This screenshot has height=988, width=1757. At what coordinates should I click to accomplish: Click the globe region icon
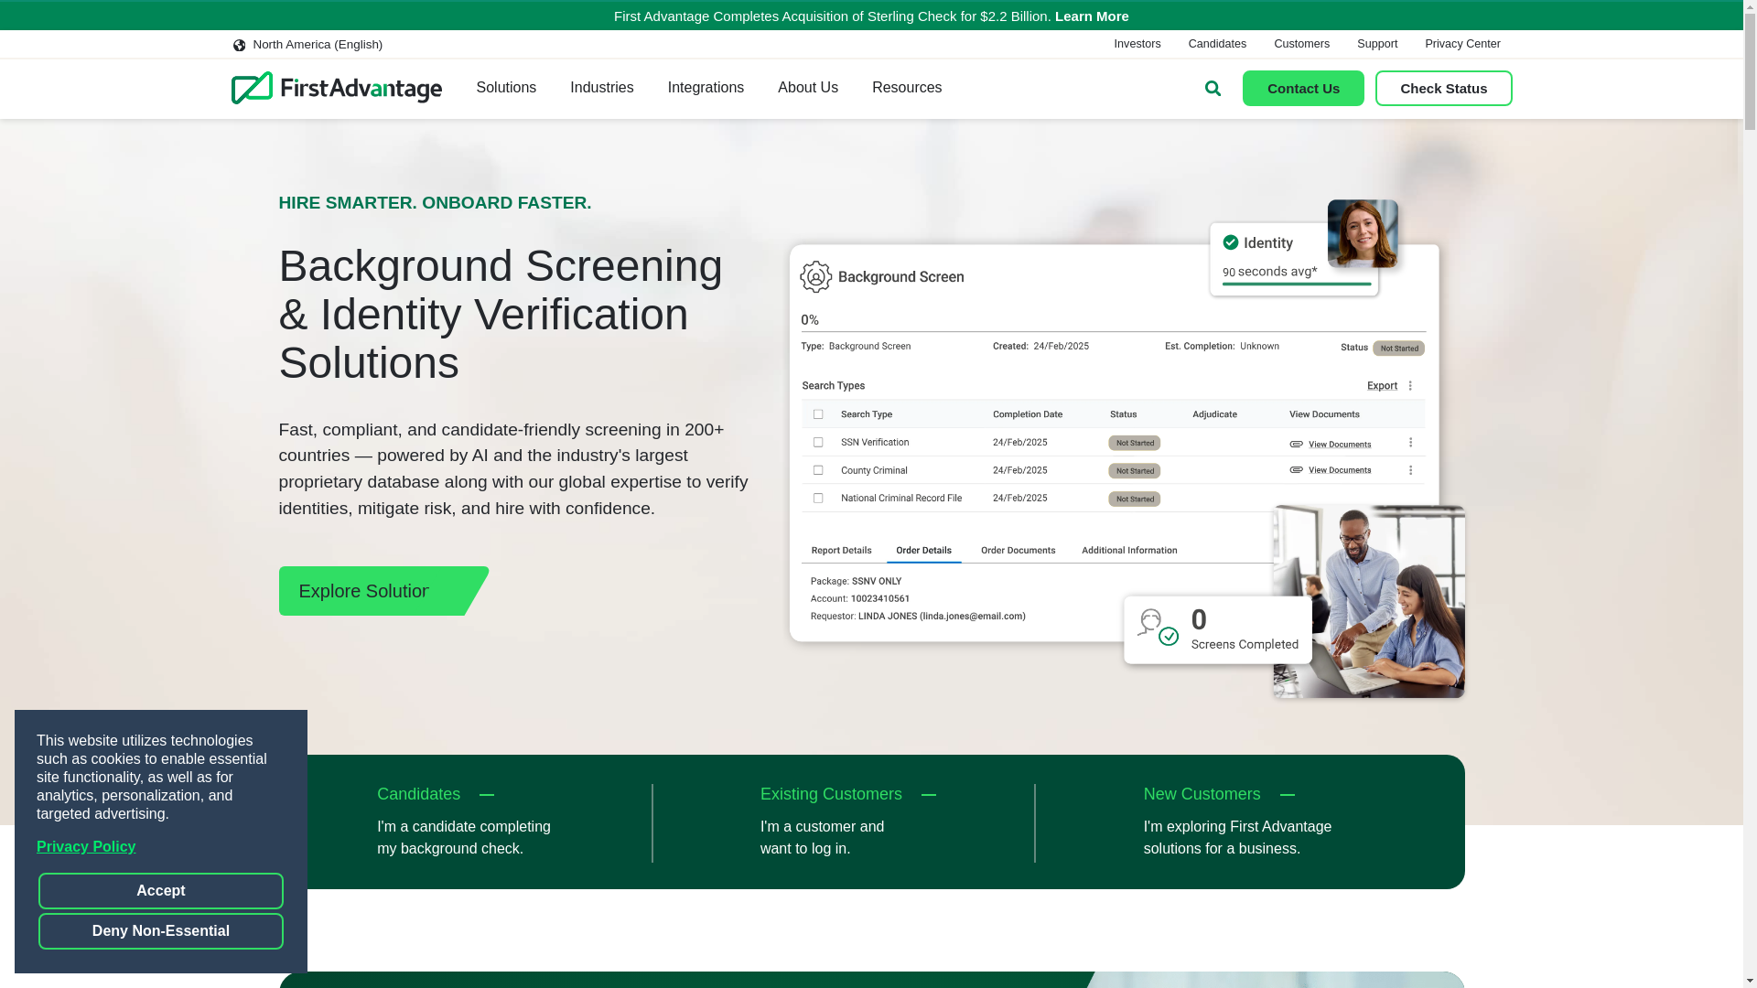239,45
